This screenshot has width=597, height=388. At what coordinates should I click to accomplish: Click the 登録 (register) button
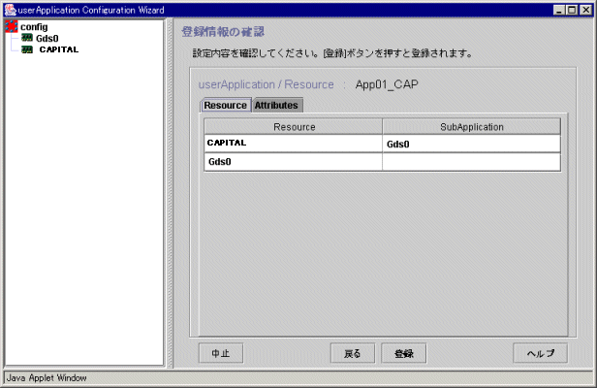[404, 353]
